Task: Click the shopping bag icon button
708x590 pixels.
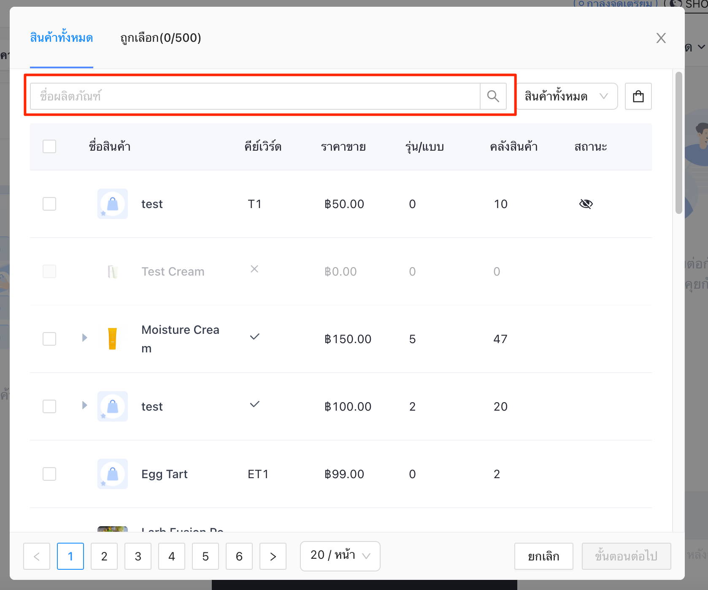Action: (x=638, y=96)
